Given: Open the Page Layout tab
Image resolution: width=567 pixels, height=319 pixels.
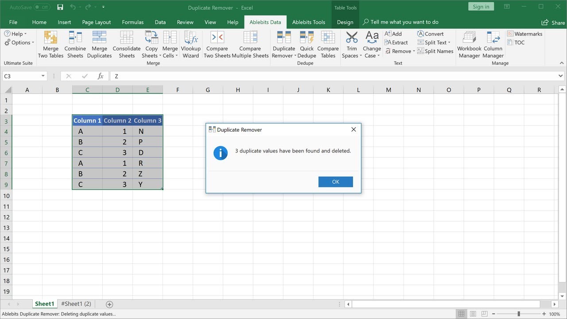Looking at the screenshot, I should pos(97,22).
